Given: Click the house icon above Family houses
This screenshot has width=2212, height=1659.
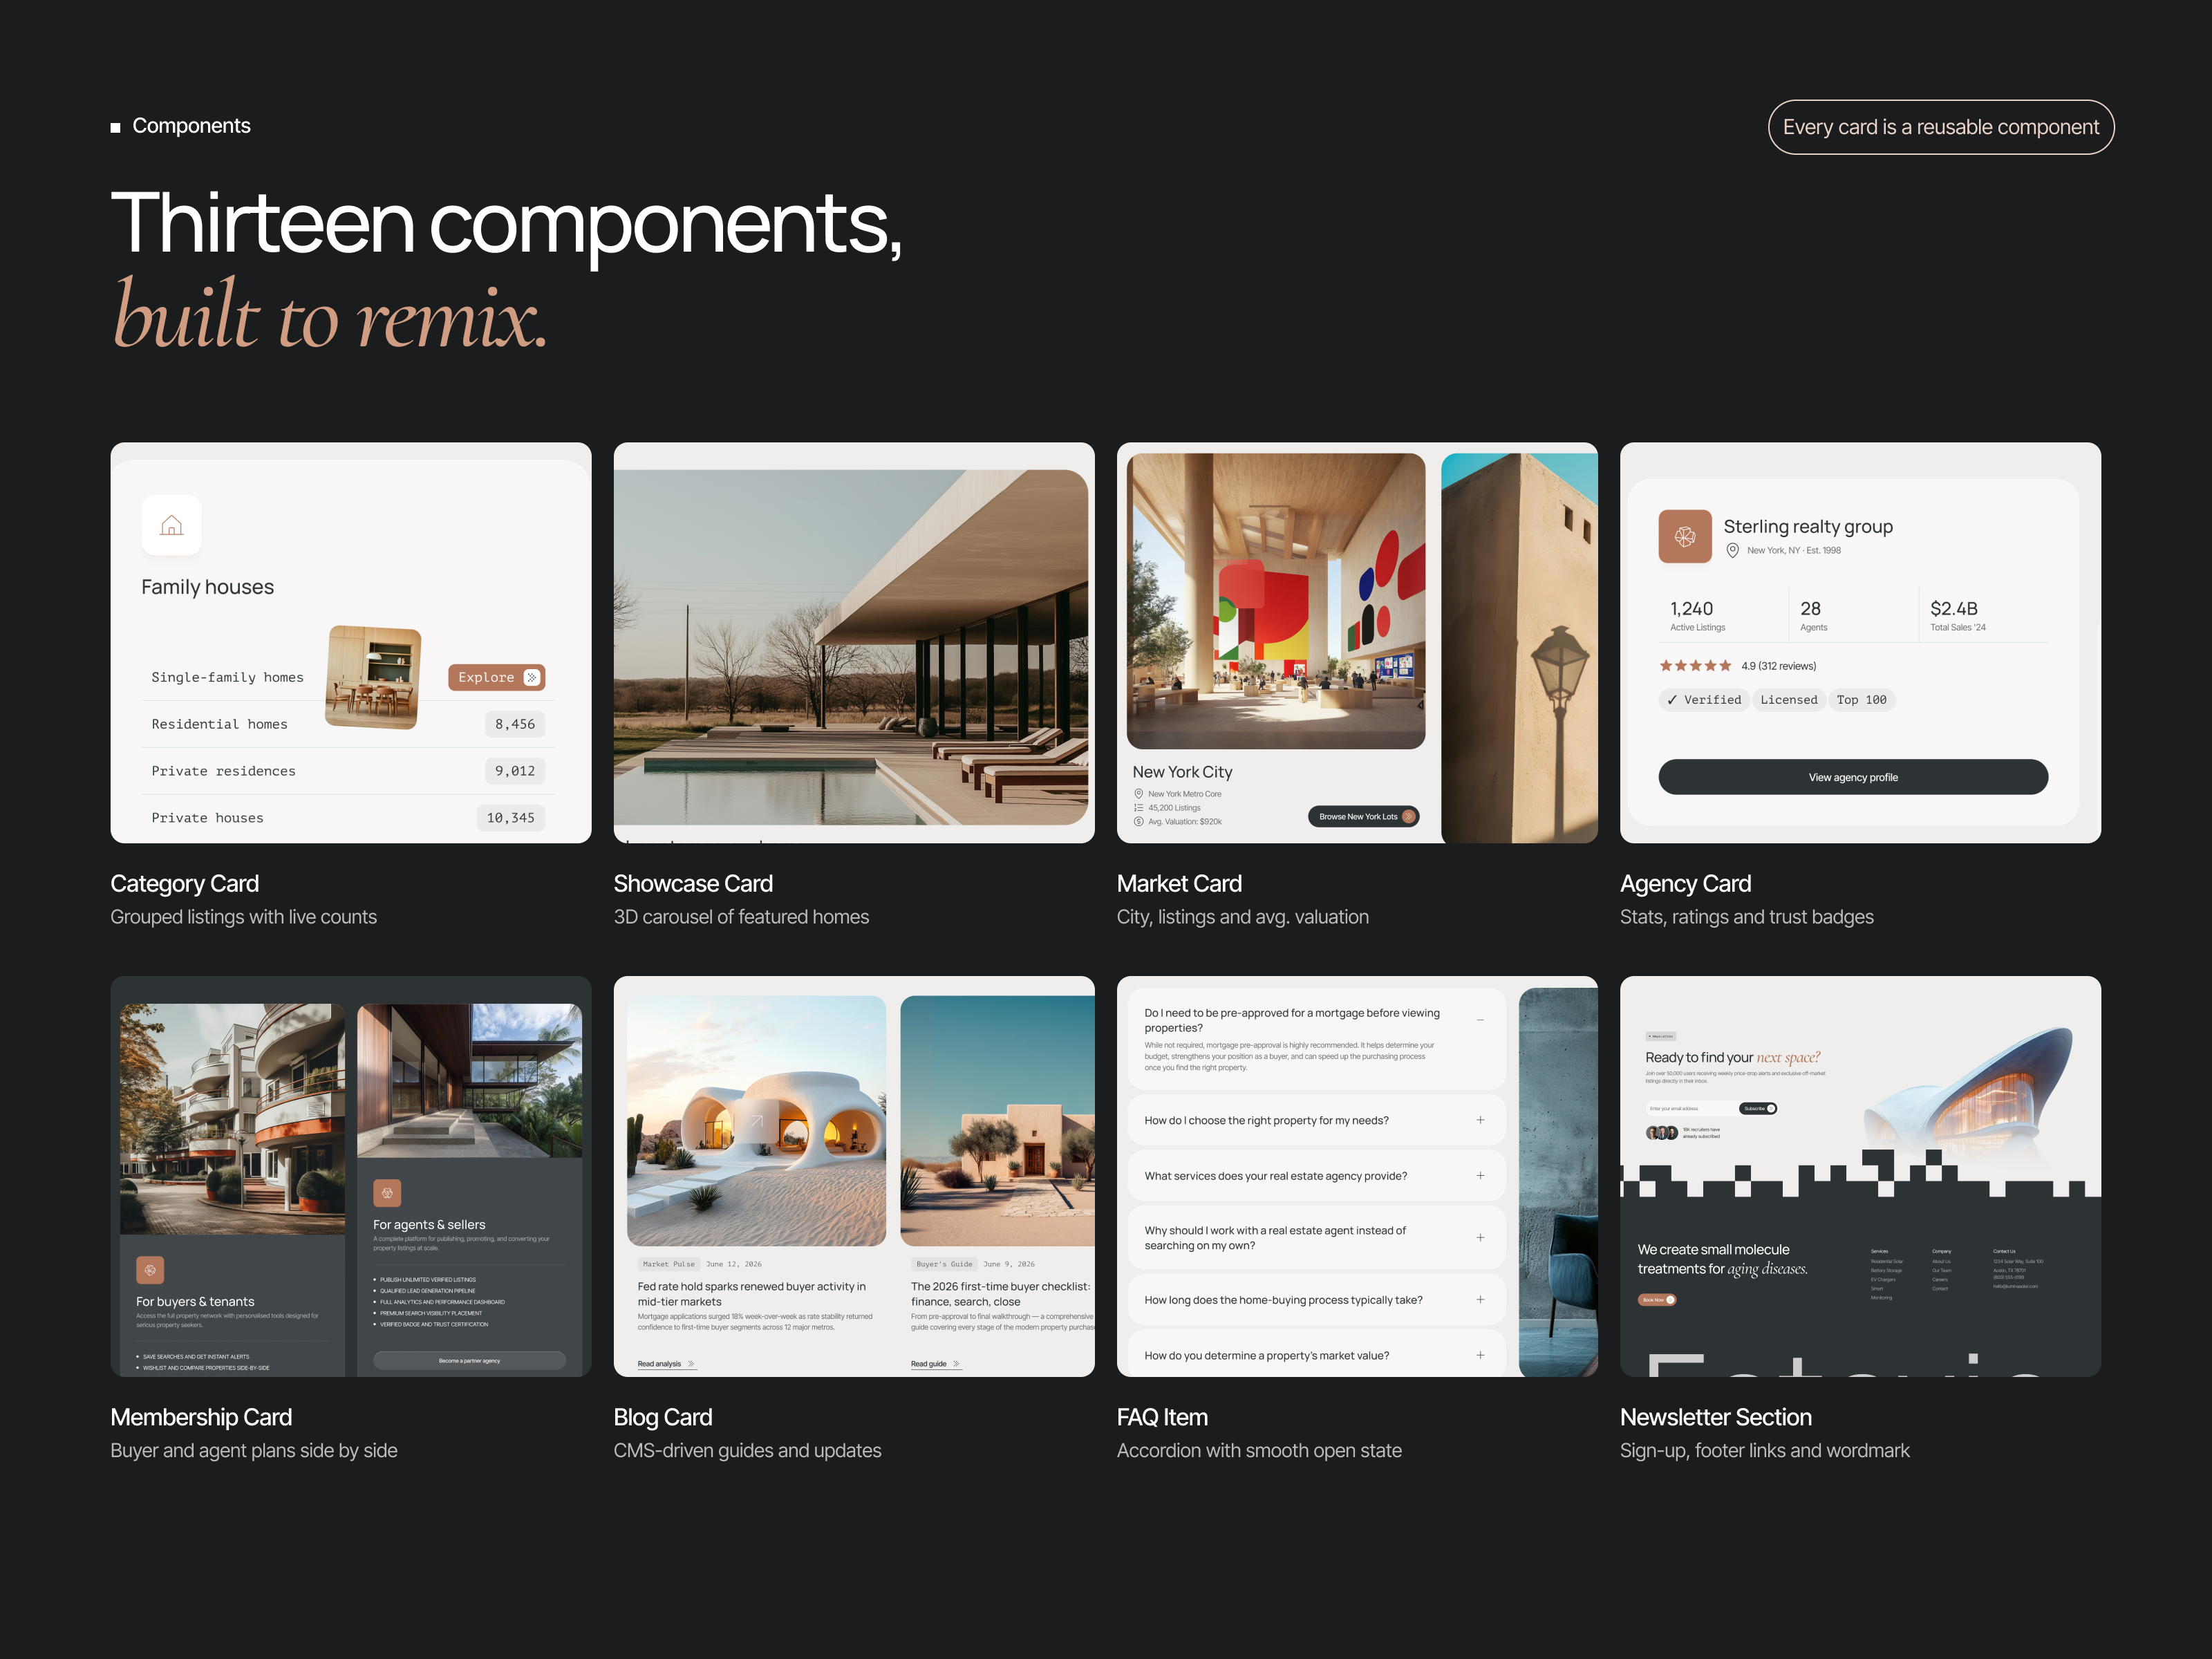Looking at the screenshot, I should click(172, 525).
